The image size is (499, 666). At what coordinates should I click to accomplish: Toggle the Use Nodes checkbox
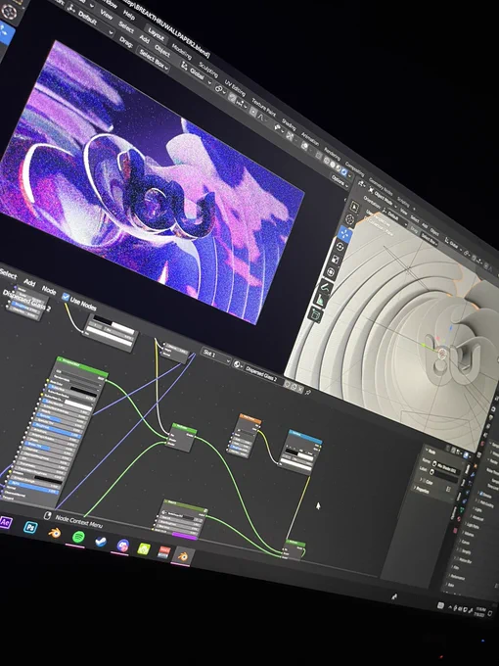[65, 297]
